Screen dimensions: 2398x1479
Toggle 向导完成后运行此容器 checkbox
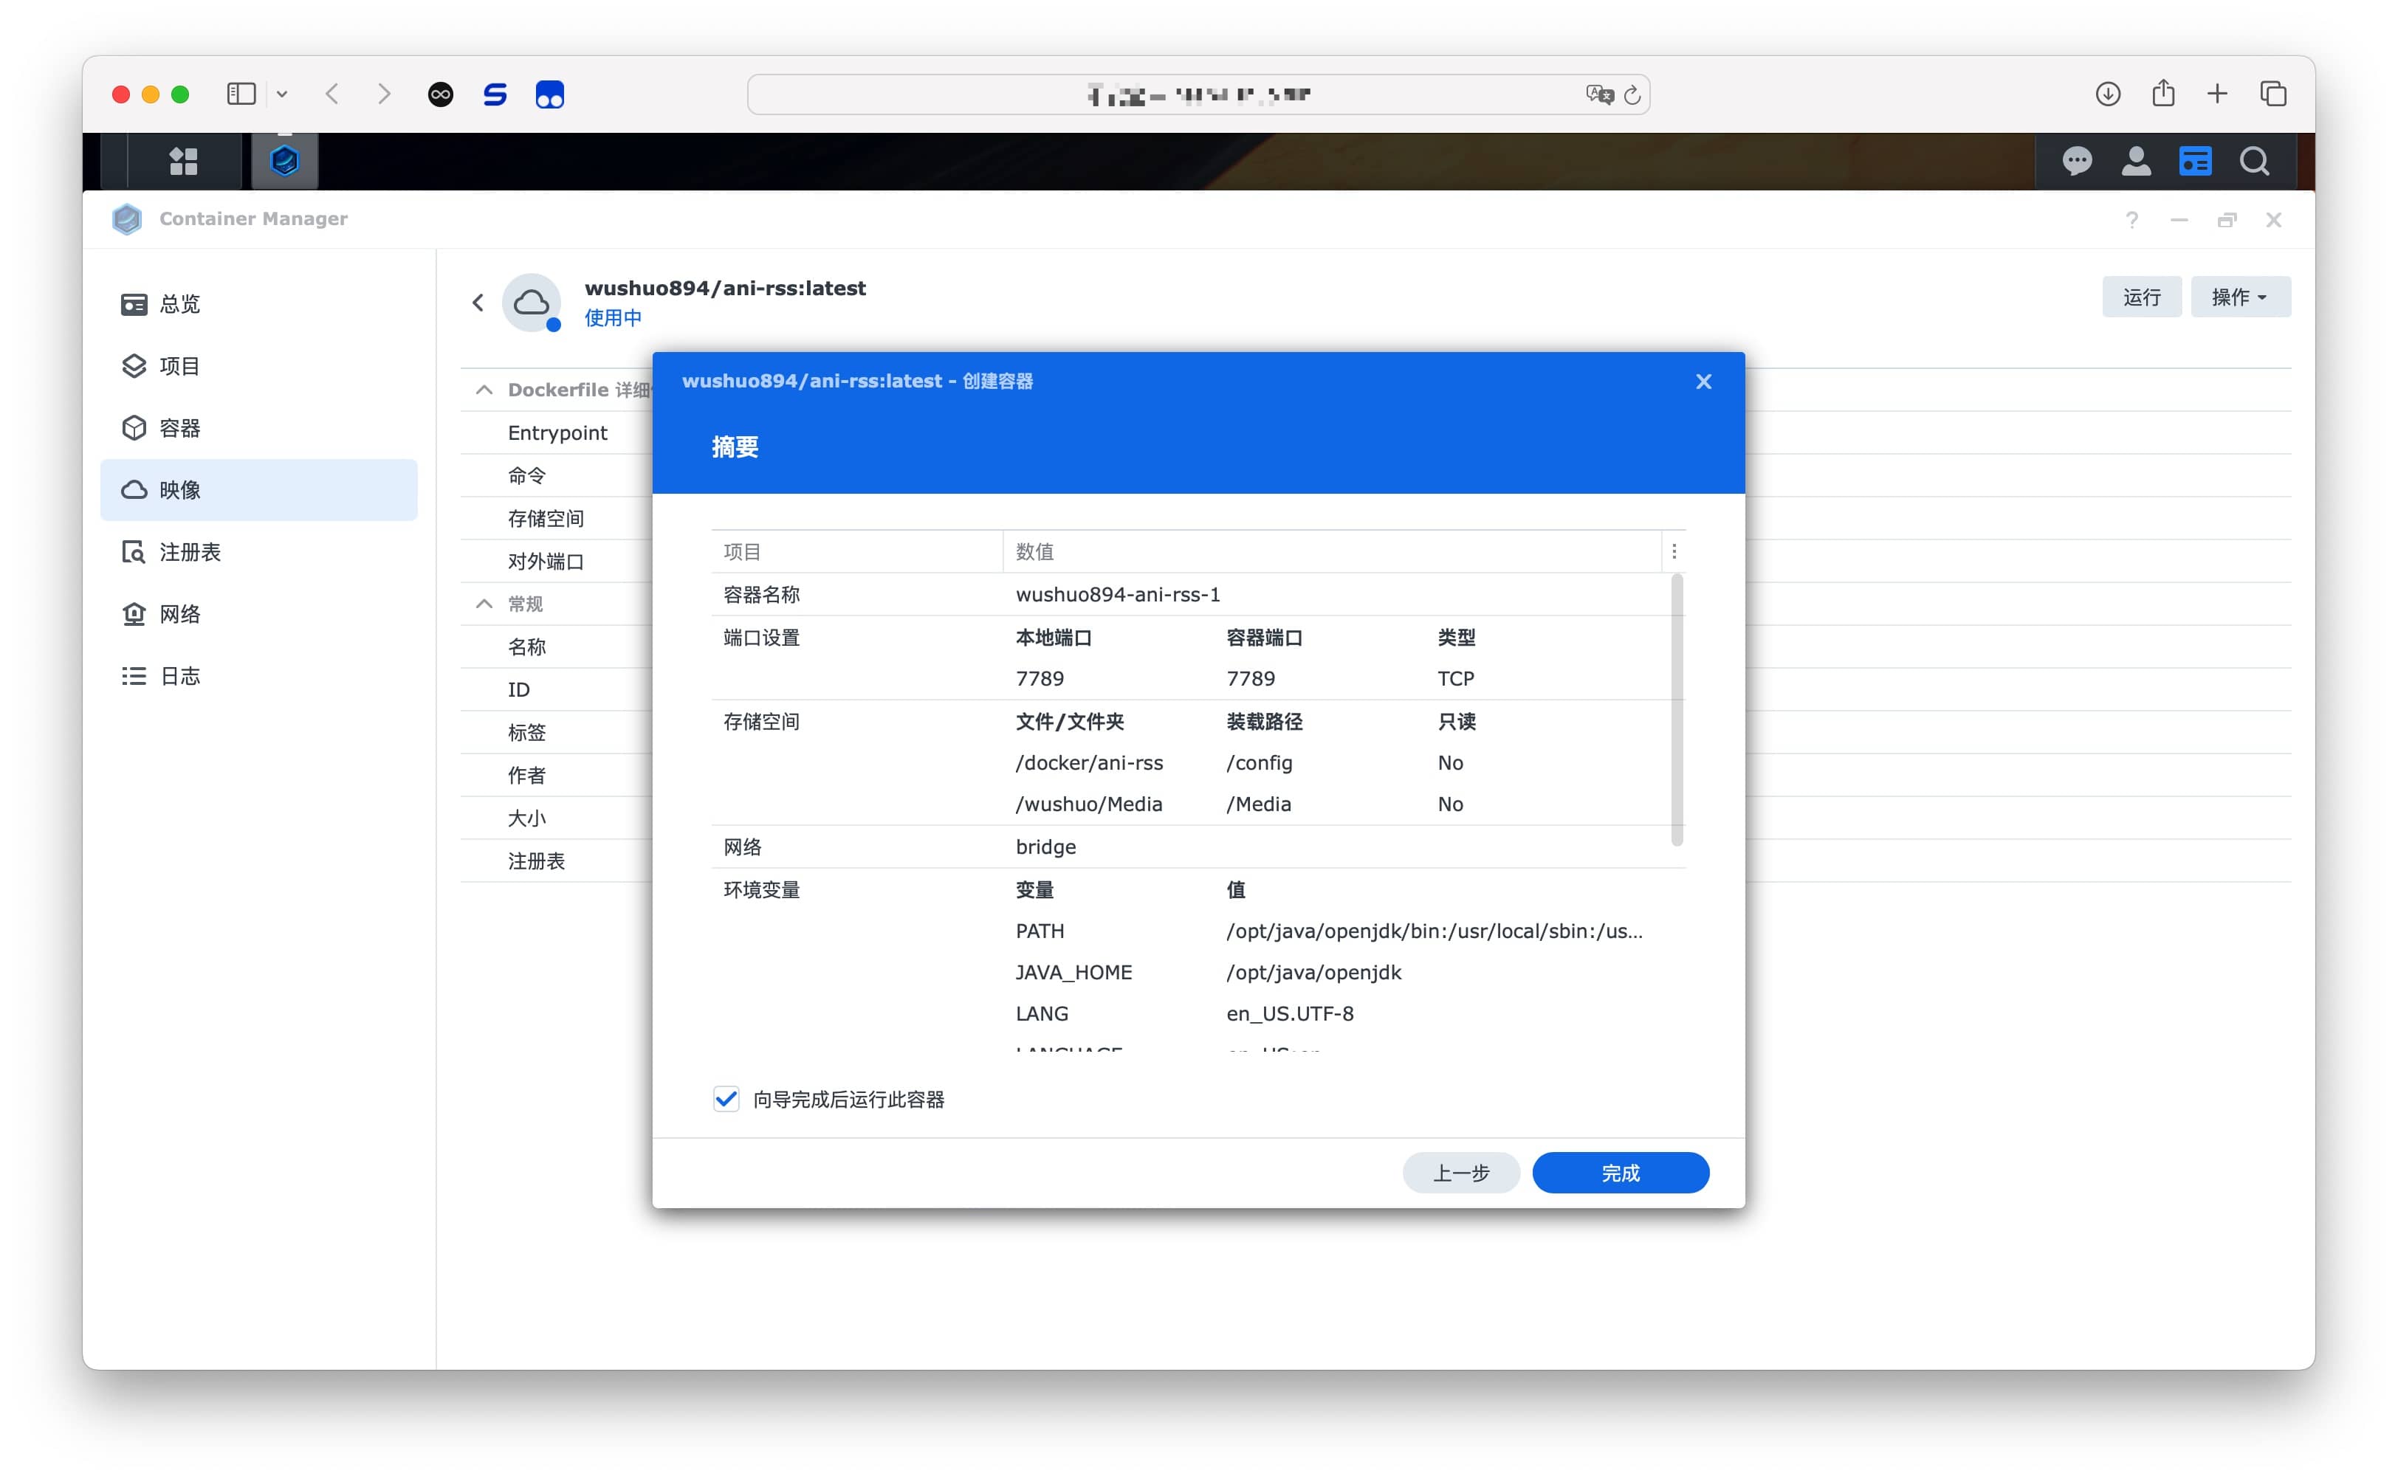[726, 1100]
